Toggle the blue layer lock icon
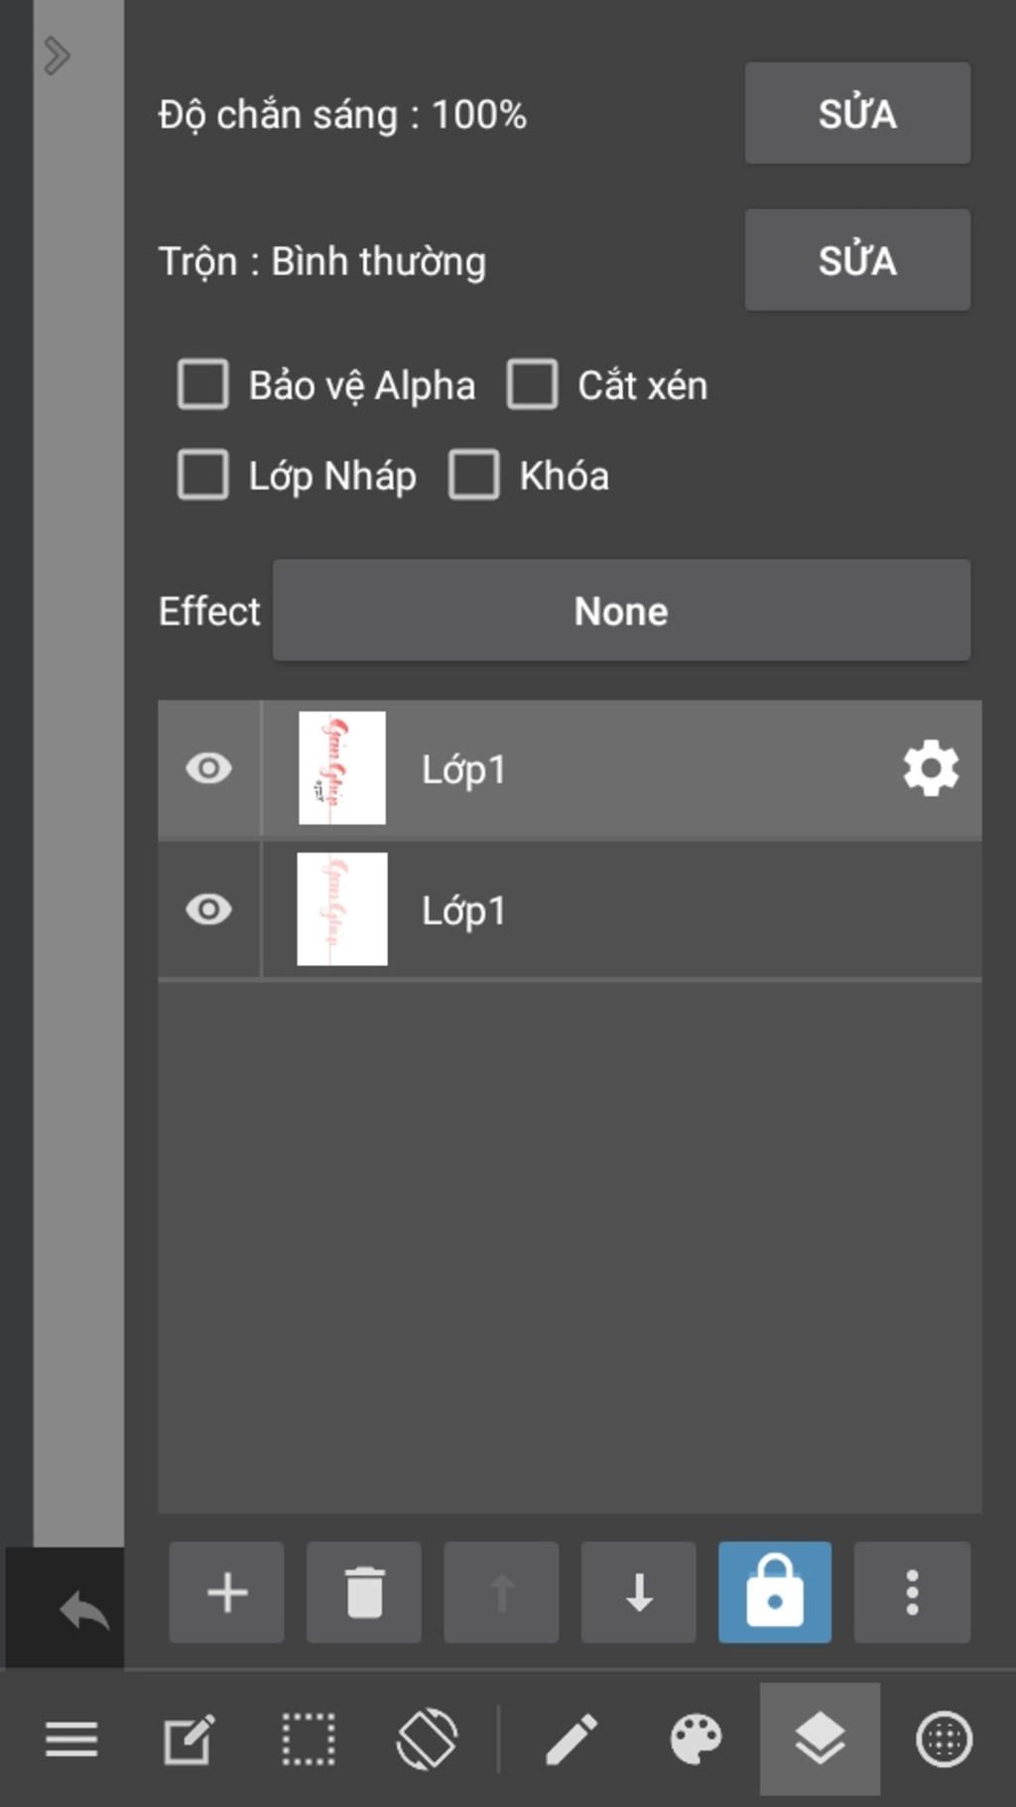 (775, 1593)
